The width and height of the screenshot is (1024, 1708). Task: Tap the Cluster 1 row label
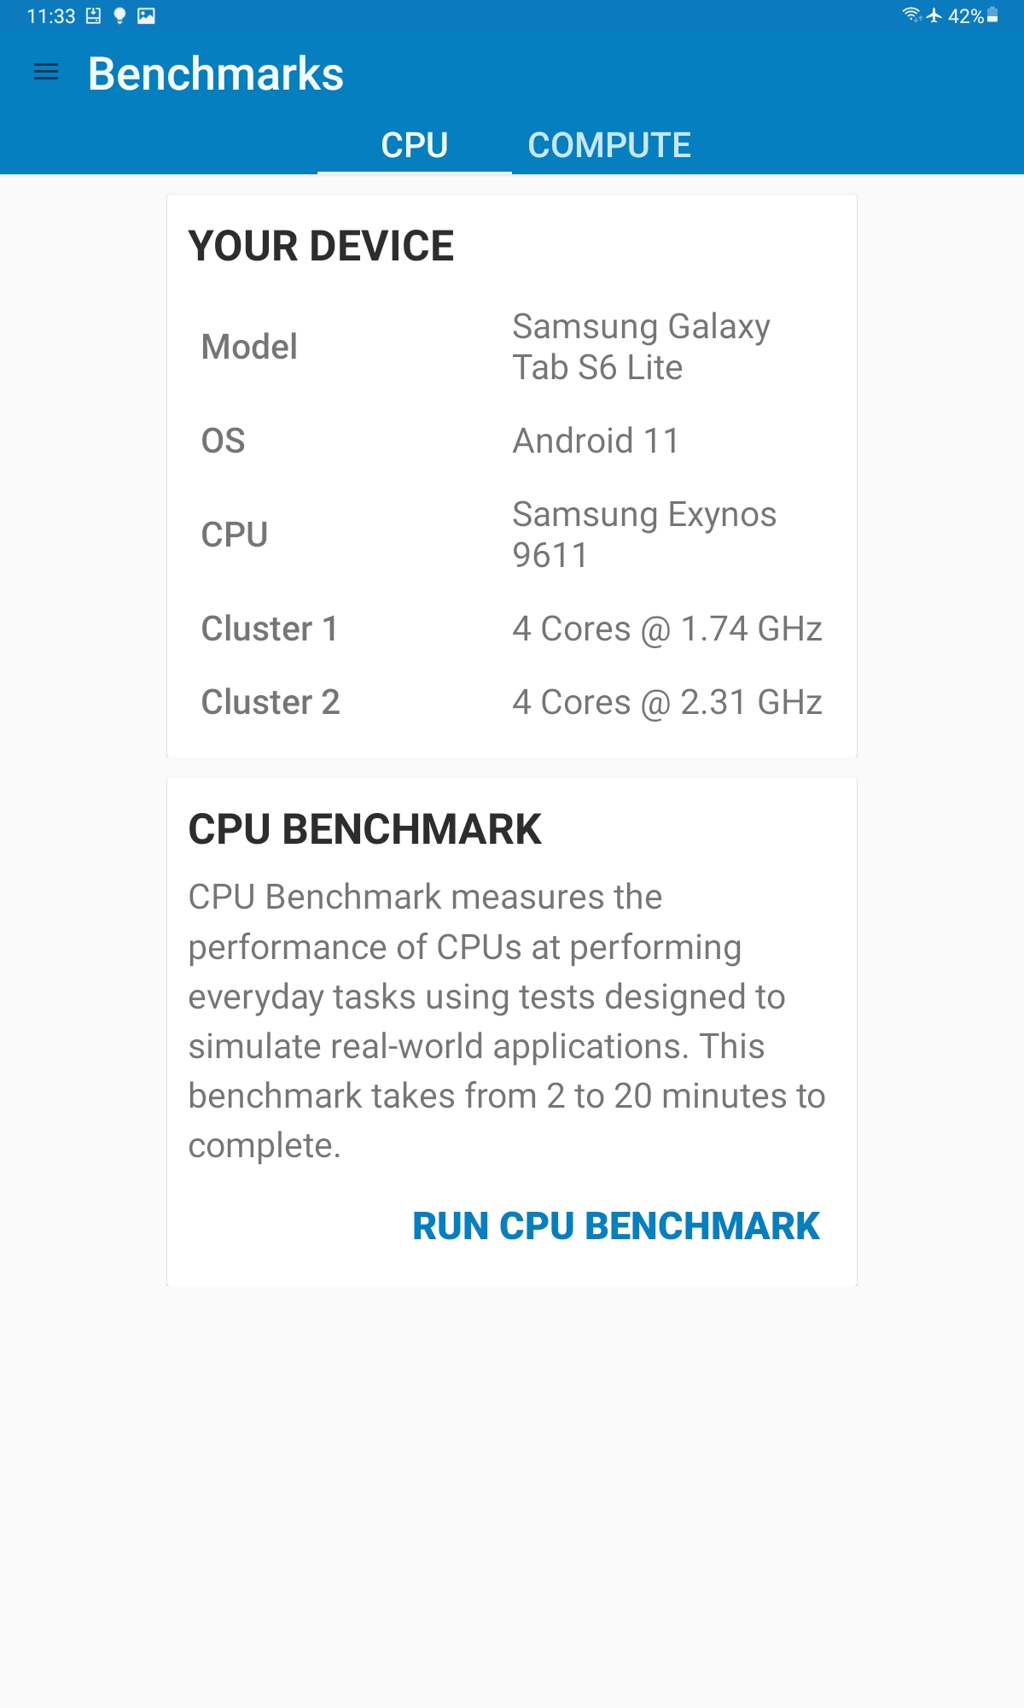[270, 629]
